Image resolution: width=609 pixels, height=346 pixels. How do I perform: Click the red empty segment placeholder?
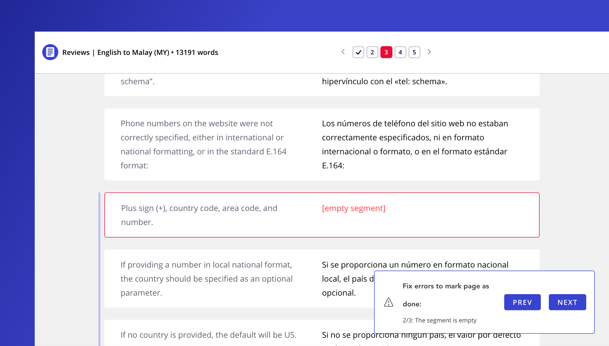(x=353, y=208)
